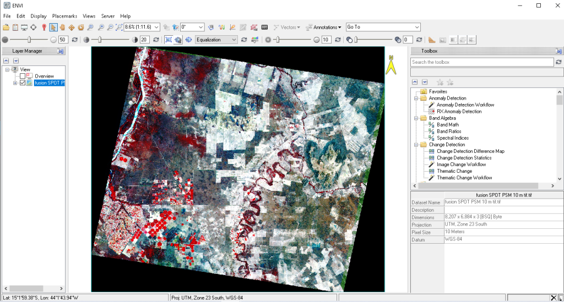Screen dimensions: 564x302
Task: Uncheck the fusion SPOT layer checkbox
Action: 23,83
